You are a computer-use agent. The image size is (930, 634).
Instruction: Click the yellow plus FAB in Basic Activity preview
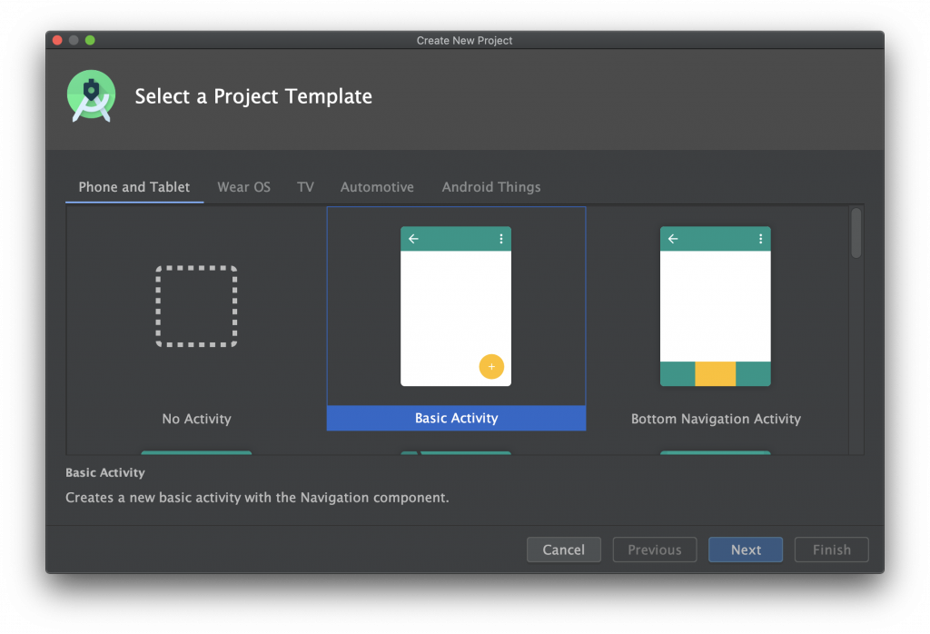491,367
